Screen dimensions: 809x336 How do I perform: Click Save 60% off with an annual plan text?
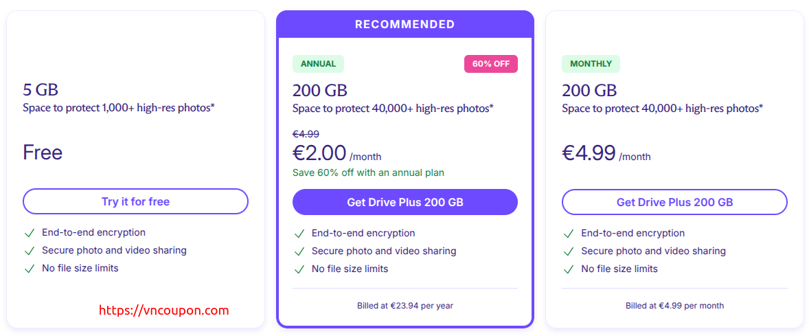pyautogui.click(x=368, y=172)
